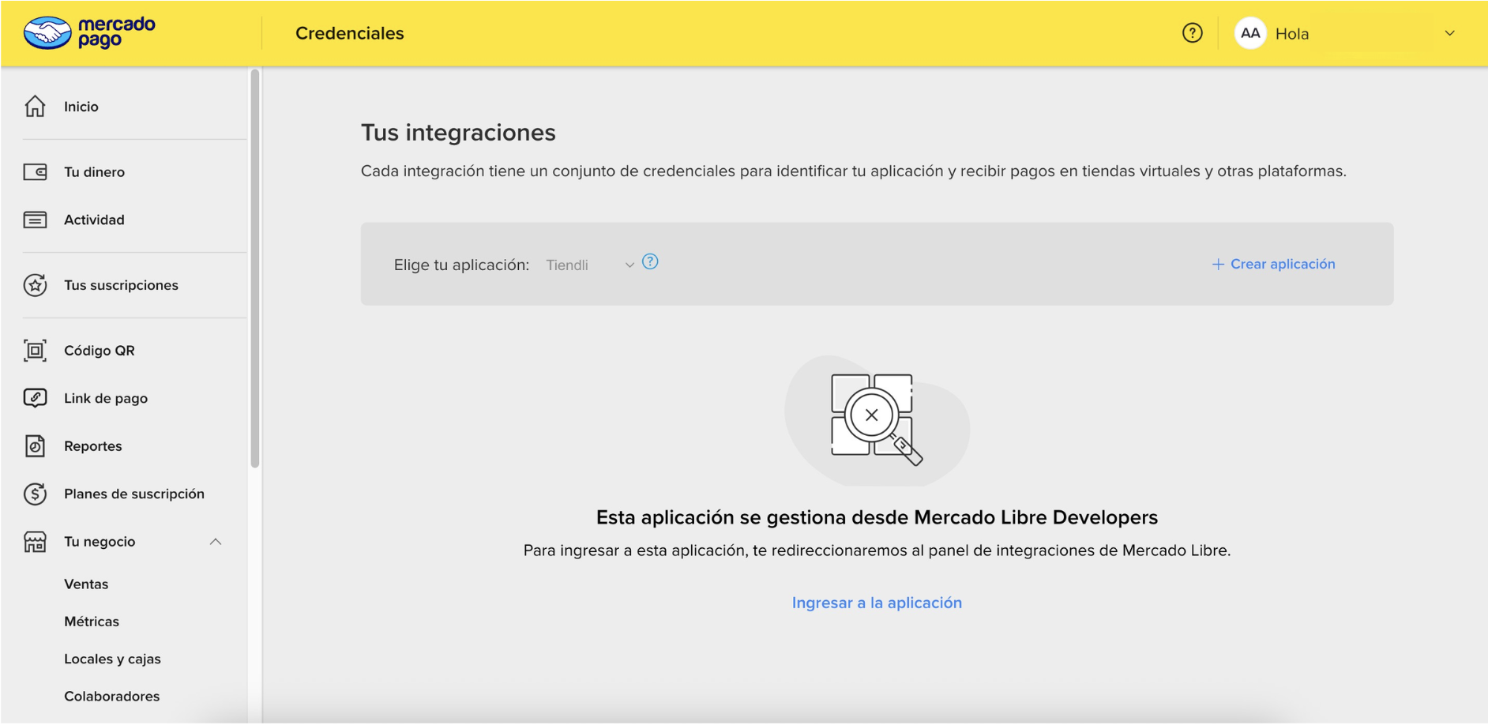The width and height of the screenshot is (1488, 725).
Task: Click the Mercado Pago handshake logo
Action: 47,33
